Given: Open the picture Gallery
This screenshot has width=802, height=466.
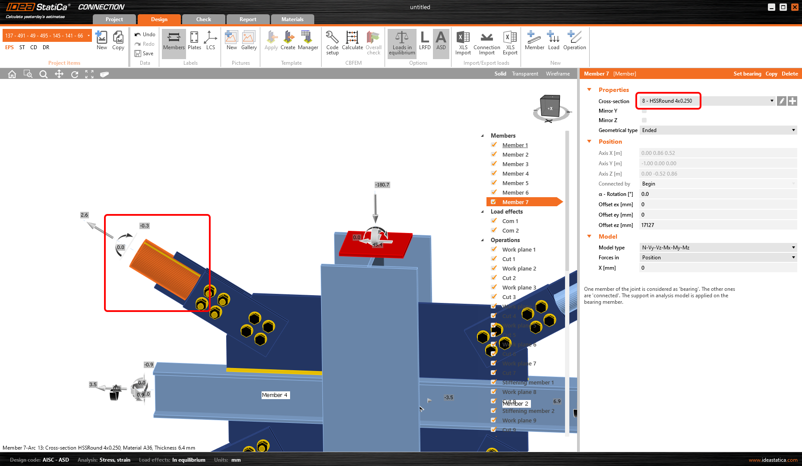Looking at the screenshot, I should tap(249, 41).
